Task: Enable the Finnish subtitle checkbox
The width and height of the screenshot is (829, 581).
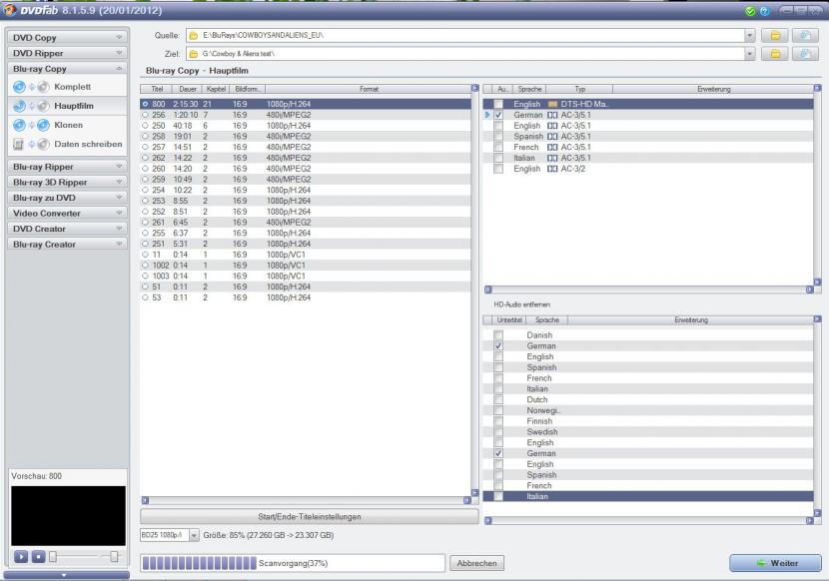Action: 498,421
